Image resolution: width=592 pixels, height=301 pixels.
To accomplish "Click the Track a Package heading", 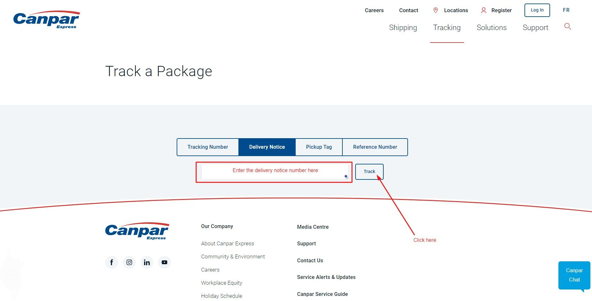I will tap(158, 71).
